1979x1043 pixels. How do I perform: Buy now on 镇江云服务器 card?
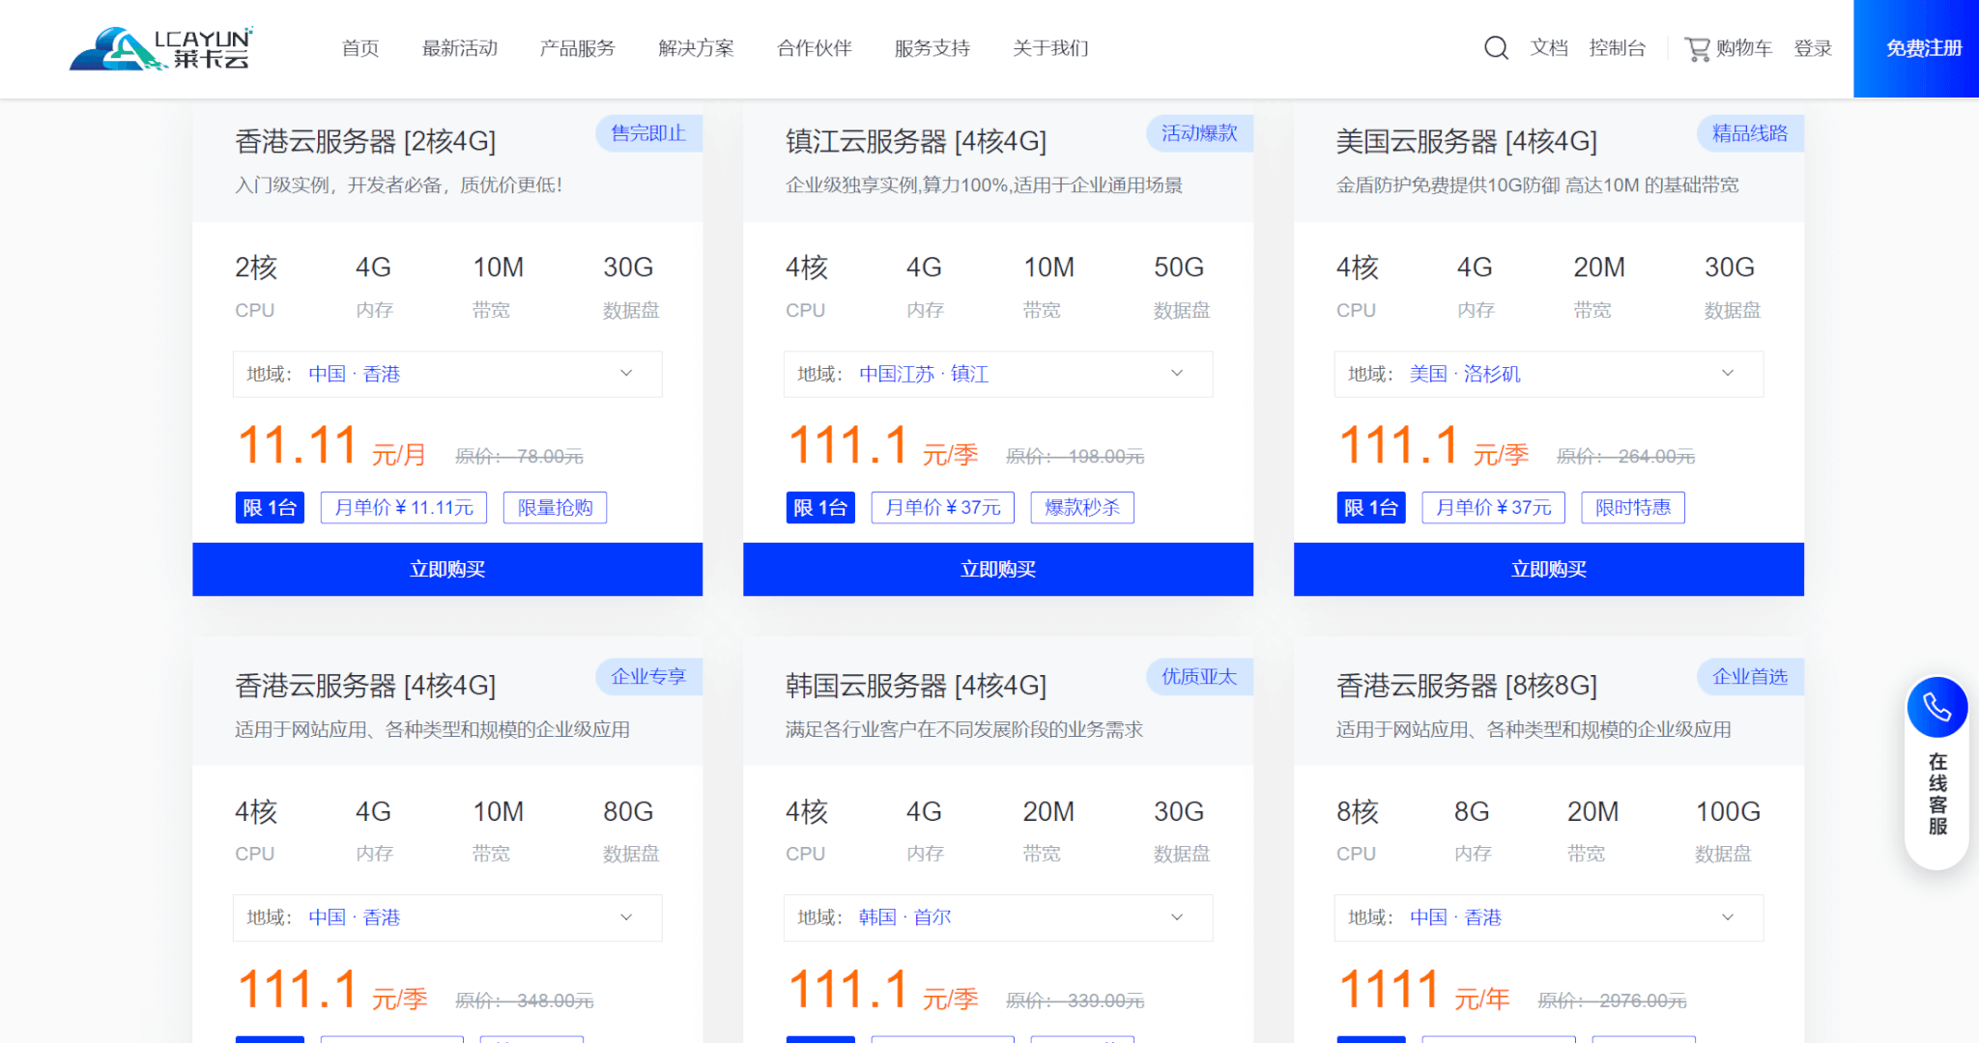click(998, 569)
